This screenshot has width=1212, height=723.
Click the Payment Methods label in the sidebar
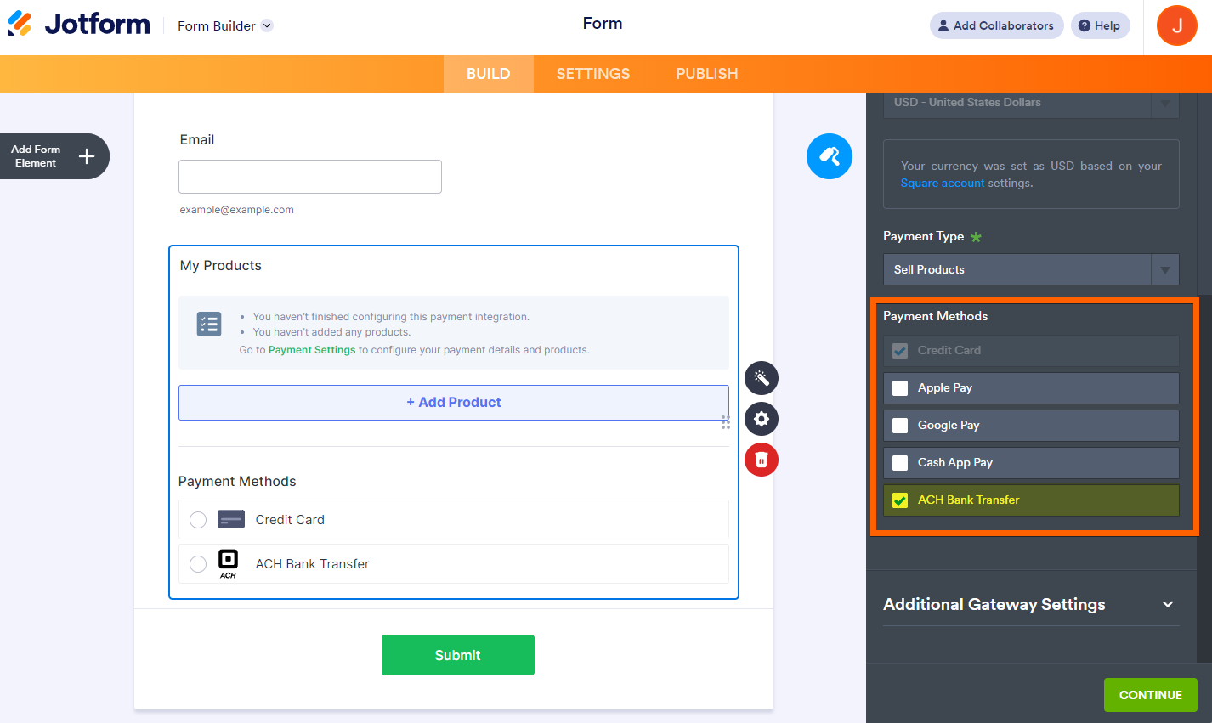coord(936,316)
